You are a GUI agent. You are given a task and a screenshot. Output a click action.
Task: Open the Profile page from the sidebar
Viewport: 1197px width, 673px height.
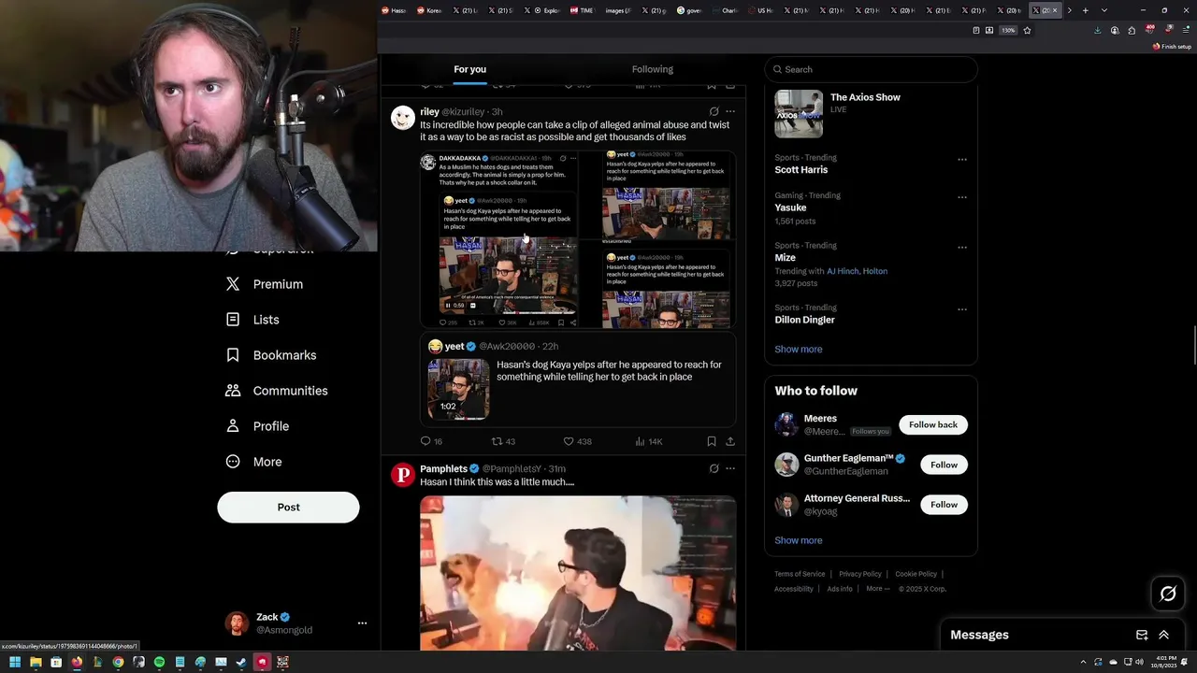pyautogui.click(x=257, y=426)
